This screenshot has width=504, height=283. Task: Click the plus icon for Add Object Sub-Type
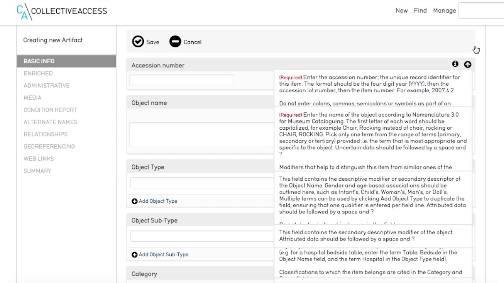click(x=135, y=255)
